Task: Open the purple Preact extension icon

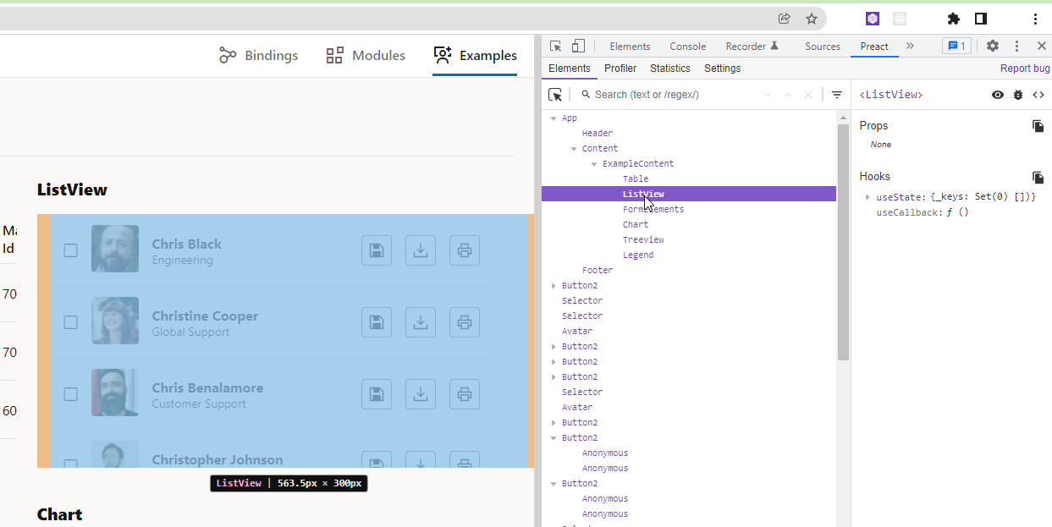Action: click(873, 19)
